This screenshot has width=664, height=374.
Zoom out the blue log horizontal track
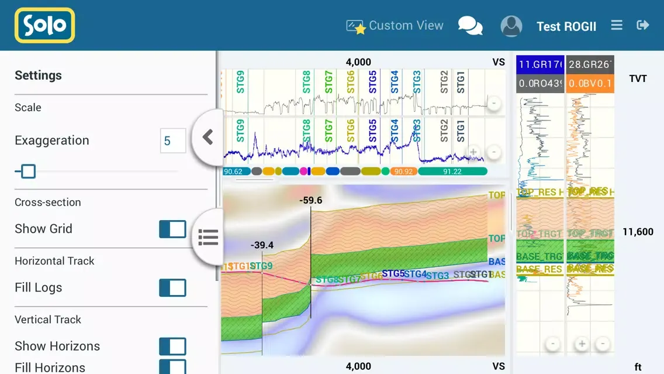click(x=494, y=152)
